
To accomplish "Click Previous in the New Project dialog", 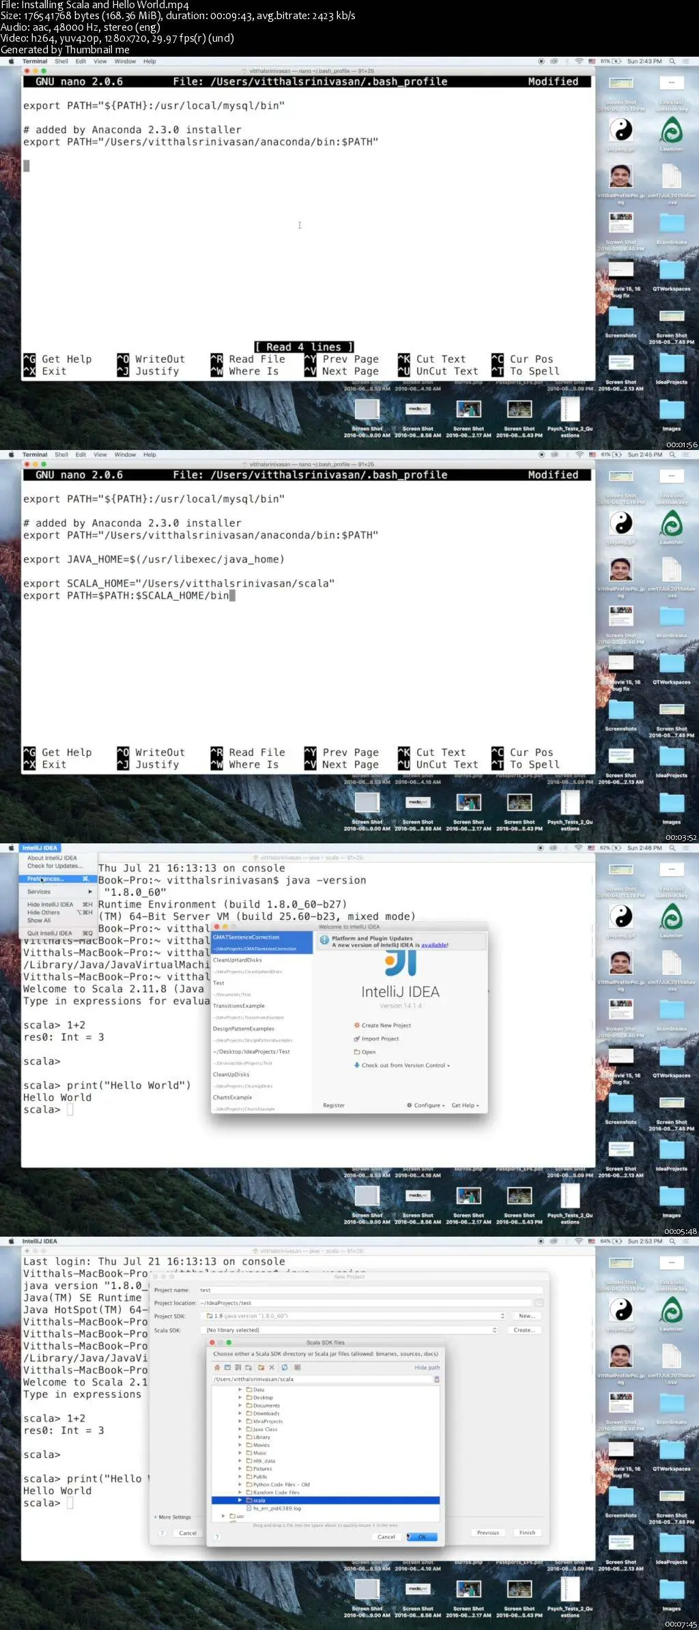I will pos(488,1532).
